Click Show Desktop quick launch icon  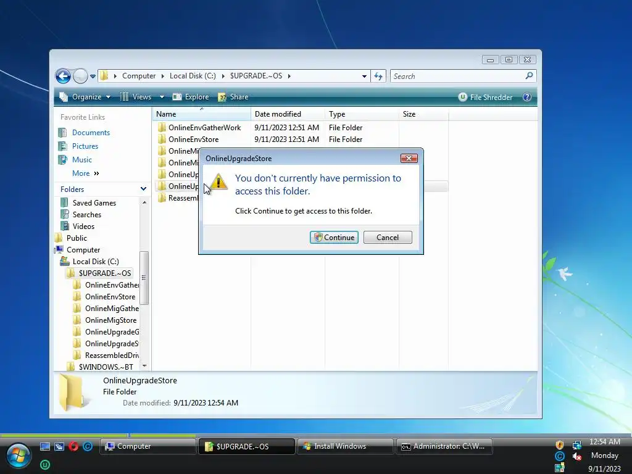point(44,446)
